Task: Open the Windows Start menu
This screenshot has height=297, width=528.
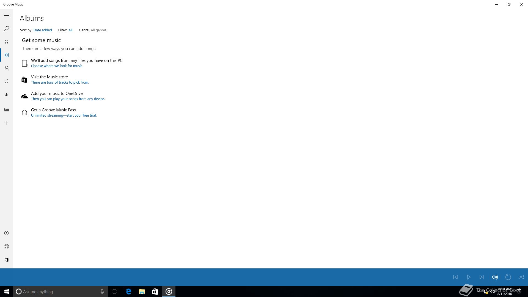Action: 7,291
